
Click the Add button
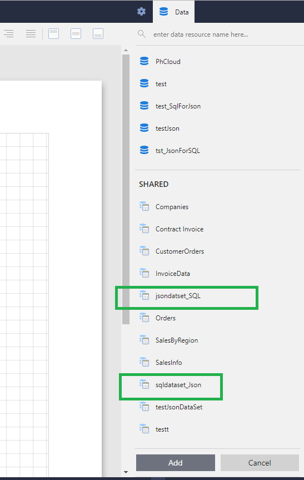[176, 463]
